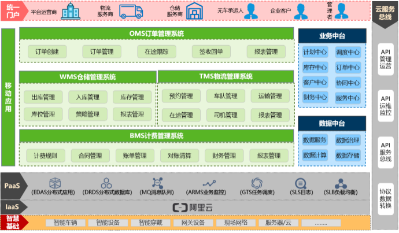Click the platform operator building icon
399x233 pixels.
point(69,10)
